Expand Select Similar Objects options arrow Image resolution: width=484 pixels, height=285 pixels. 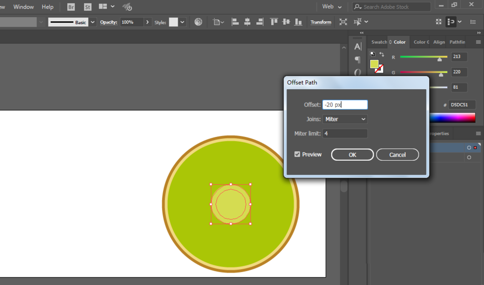pos(366,22)
